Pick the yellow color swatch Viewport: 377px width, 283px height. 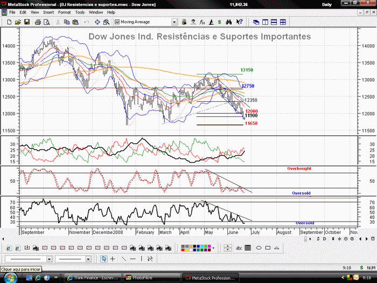186,250
